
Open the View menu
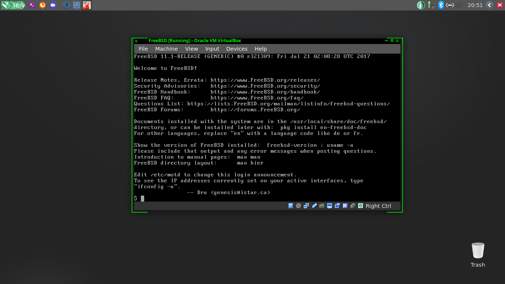pos(192,49)
